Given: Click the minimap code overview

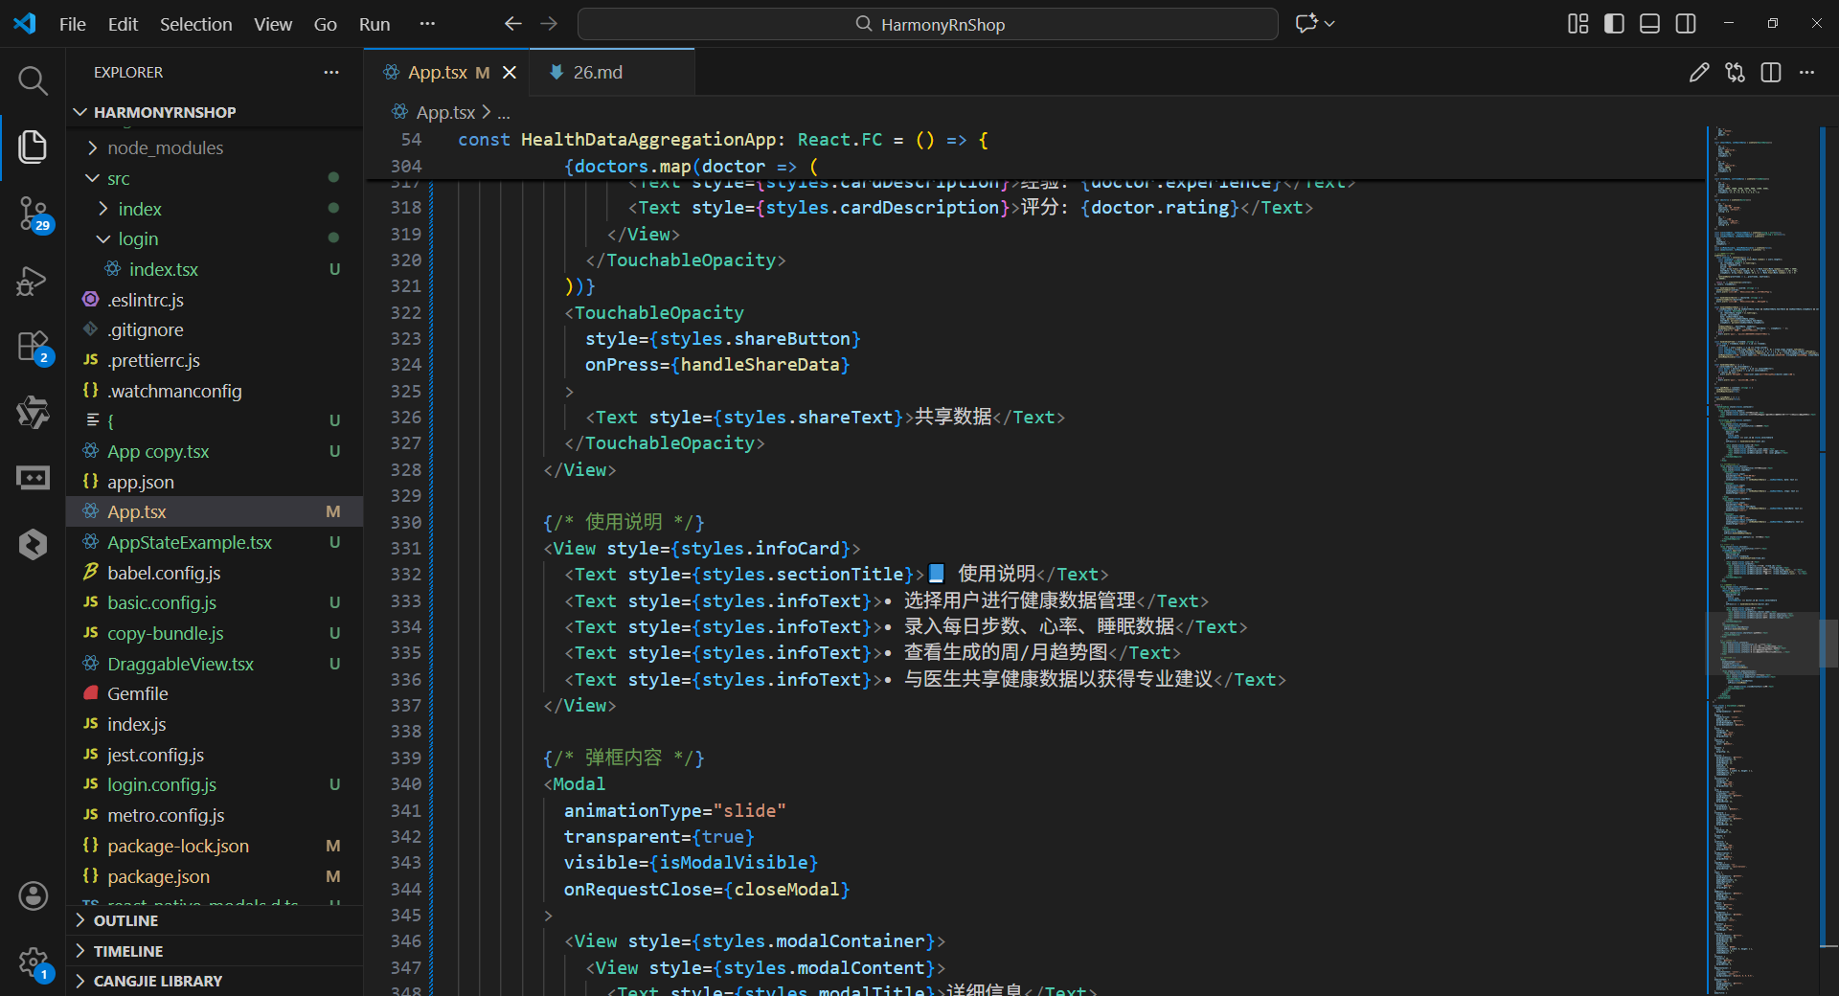Looking at the screenshot, I should coord(1762,560).
